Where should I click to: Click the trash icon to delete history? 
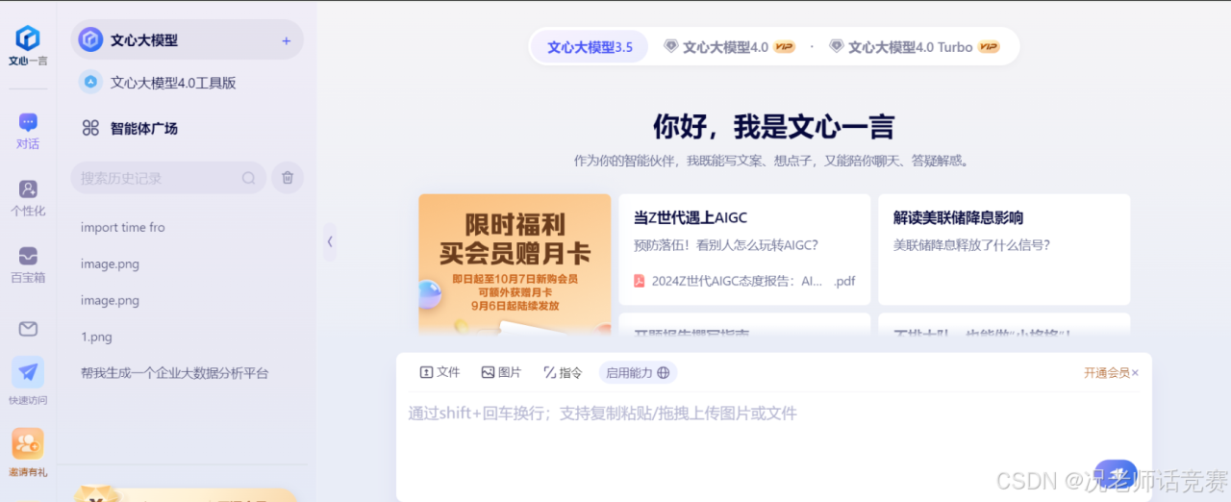pos(288,178)
